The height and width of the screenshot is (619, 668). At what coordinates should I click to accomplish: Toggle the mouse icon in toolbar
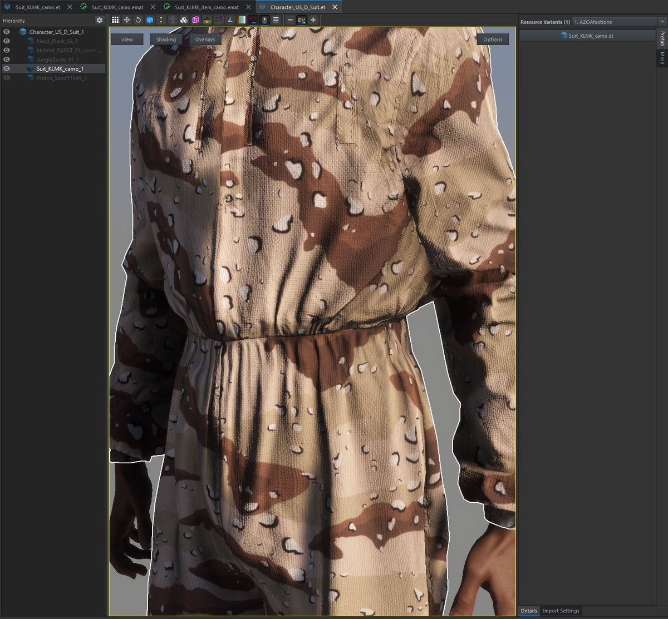point(264,20)
